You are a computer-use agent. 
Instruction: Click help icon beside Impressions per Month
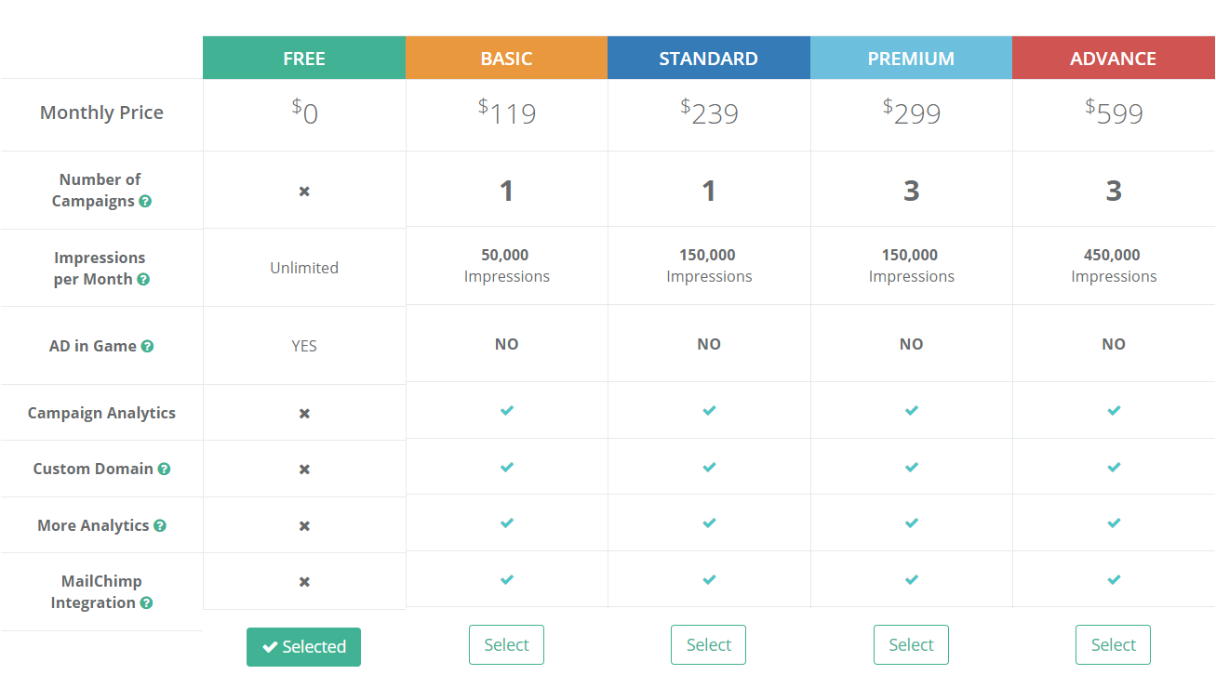(143, 280)
